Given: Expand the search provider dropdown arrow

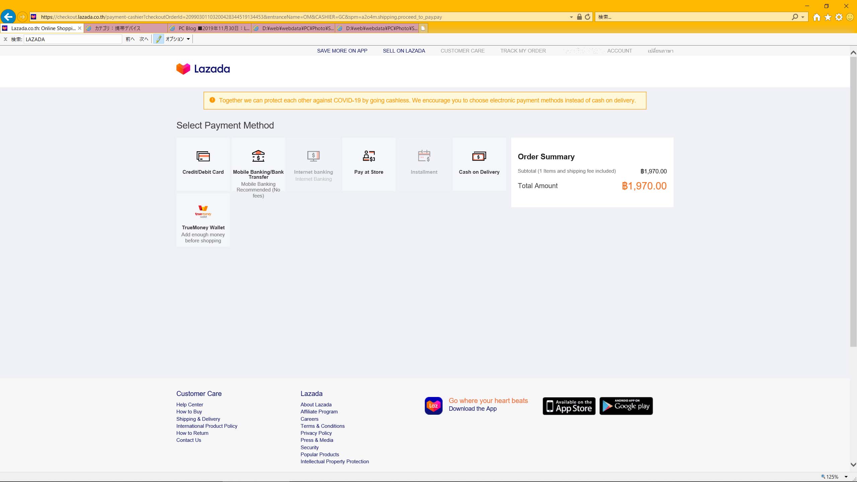Looking at the screenshot, I should tap(803, 17).
